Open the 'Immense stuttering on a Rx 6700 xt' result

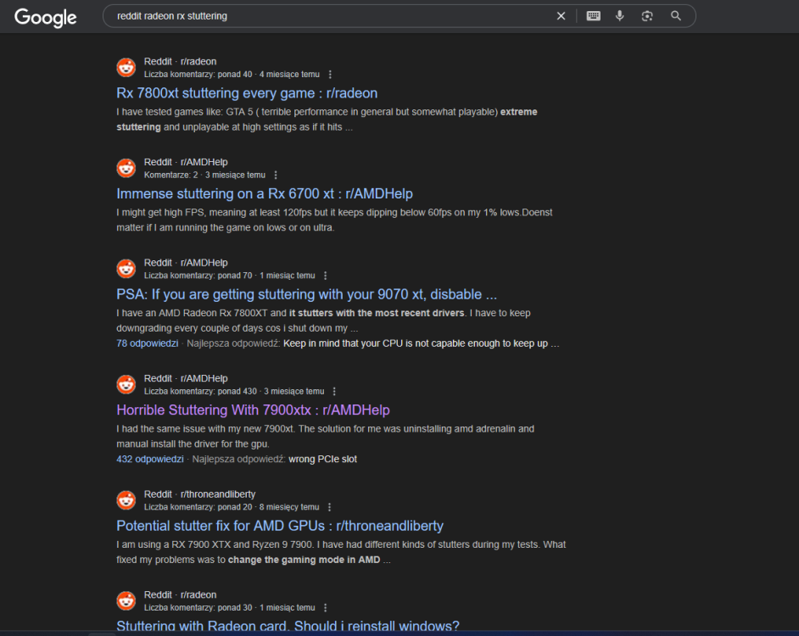click(265, 193)
